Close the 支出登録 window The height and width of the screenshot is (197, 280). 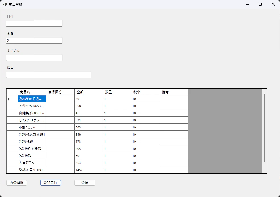273,4
